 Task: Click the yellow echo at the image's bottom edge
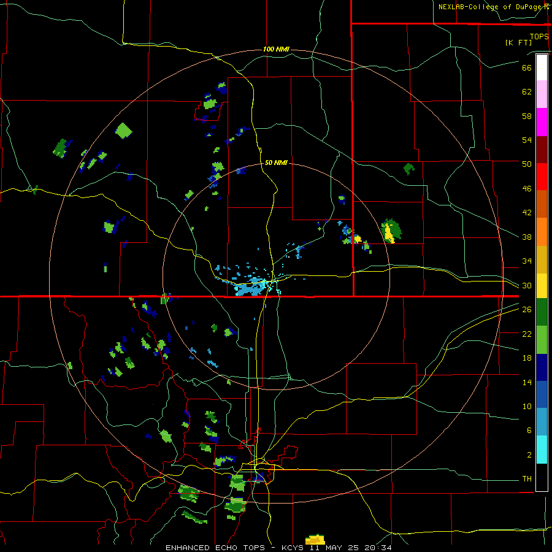315,539
